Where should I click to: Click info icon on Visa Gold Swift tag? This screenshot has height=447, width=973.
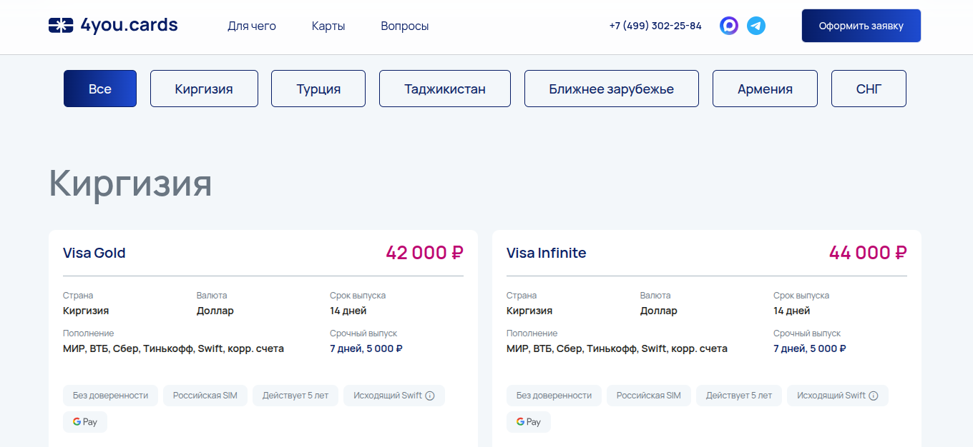430,396
